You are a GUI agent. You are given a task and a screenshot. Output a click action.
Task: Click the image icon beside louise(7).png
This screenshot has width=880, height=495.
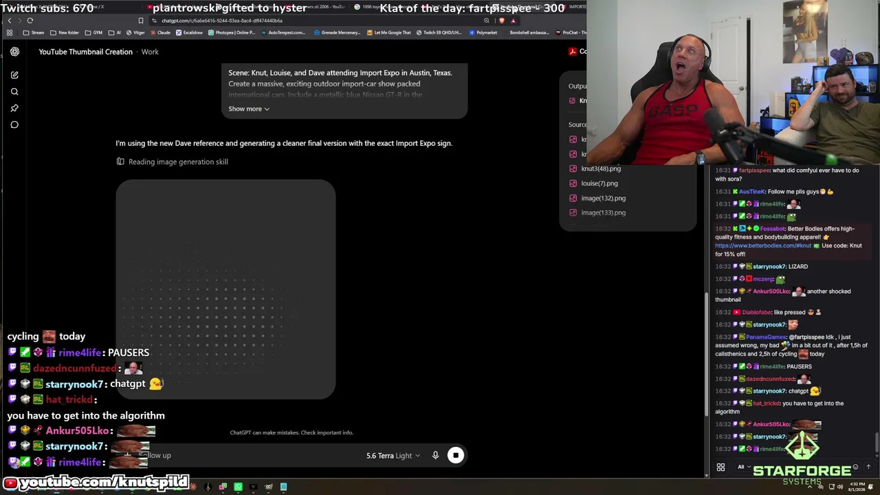pyautogui.click(x=573, y=184)
